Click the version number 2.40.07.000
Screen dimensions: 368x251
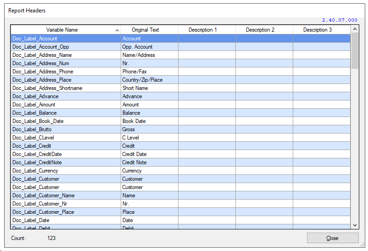pos(340,20)
